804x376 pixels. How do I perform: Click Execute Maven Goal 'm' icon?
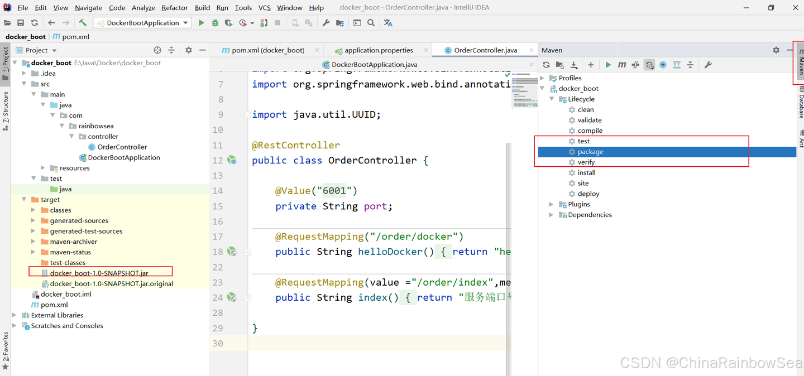tap(622, 65)
